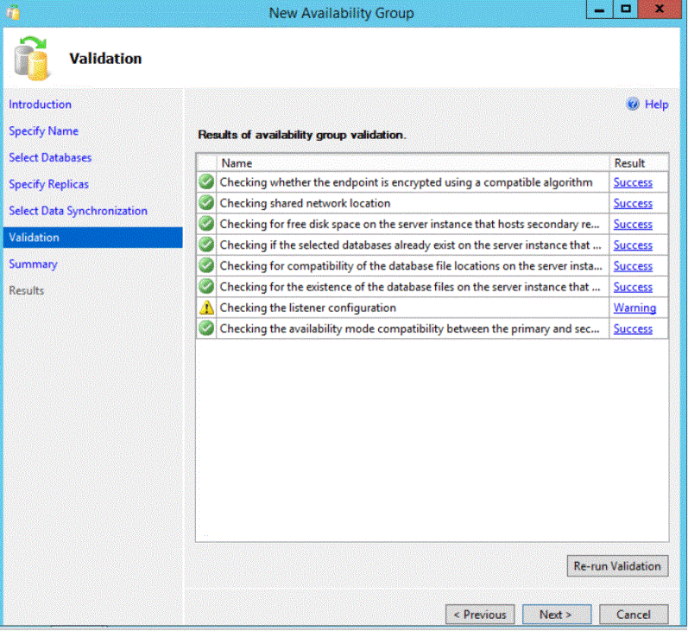Click Next to proceed
The height and width of the screenshot is (631, 688).
click(x=556, y=615)
